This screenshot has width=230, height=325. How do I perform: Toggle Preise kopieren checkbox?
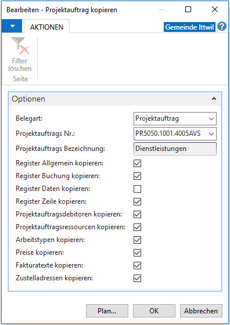pyautogui.click(x=137, y=252)
